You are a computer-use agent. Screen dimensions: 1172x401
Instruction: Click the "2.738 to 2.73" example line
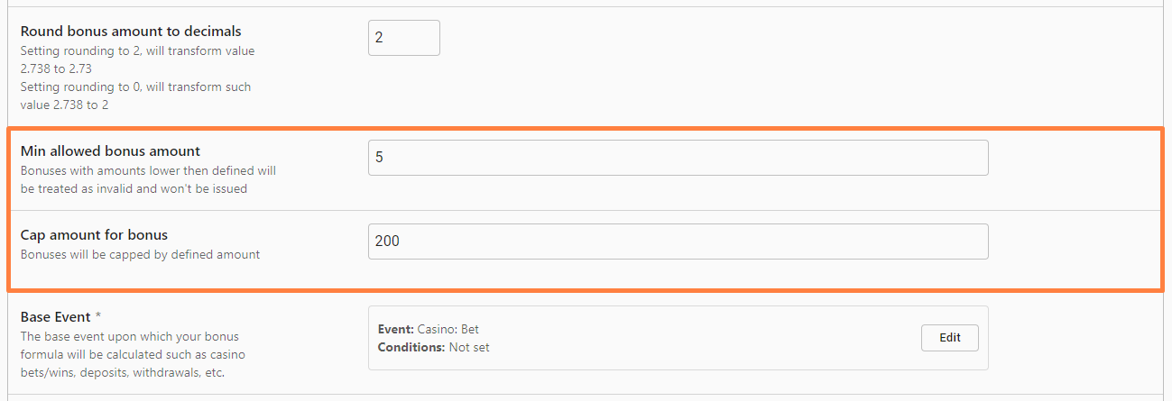[56, 68]
